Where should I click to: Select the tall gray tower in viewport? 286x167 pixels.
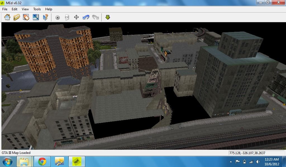(235, 75)
